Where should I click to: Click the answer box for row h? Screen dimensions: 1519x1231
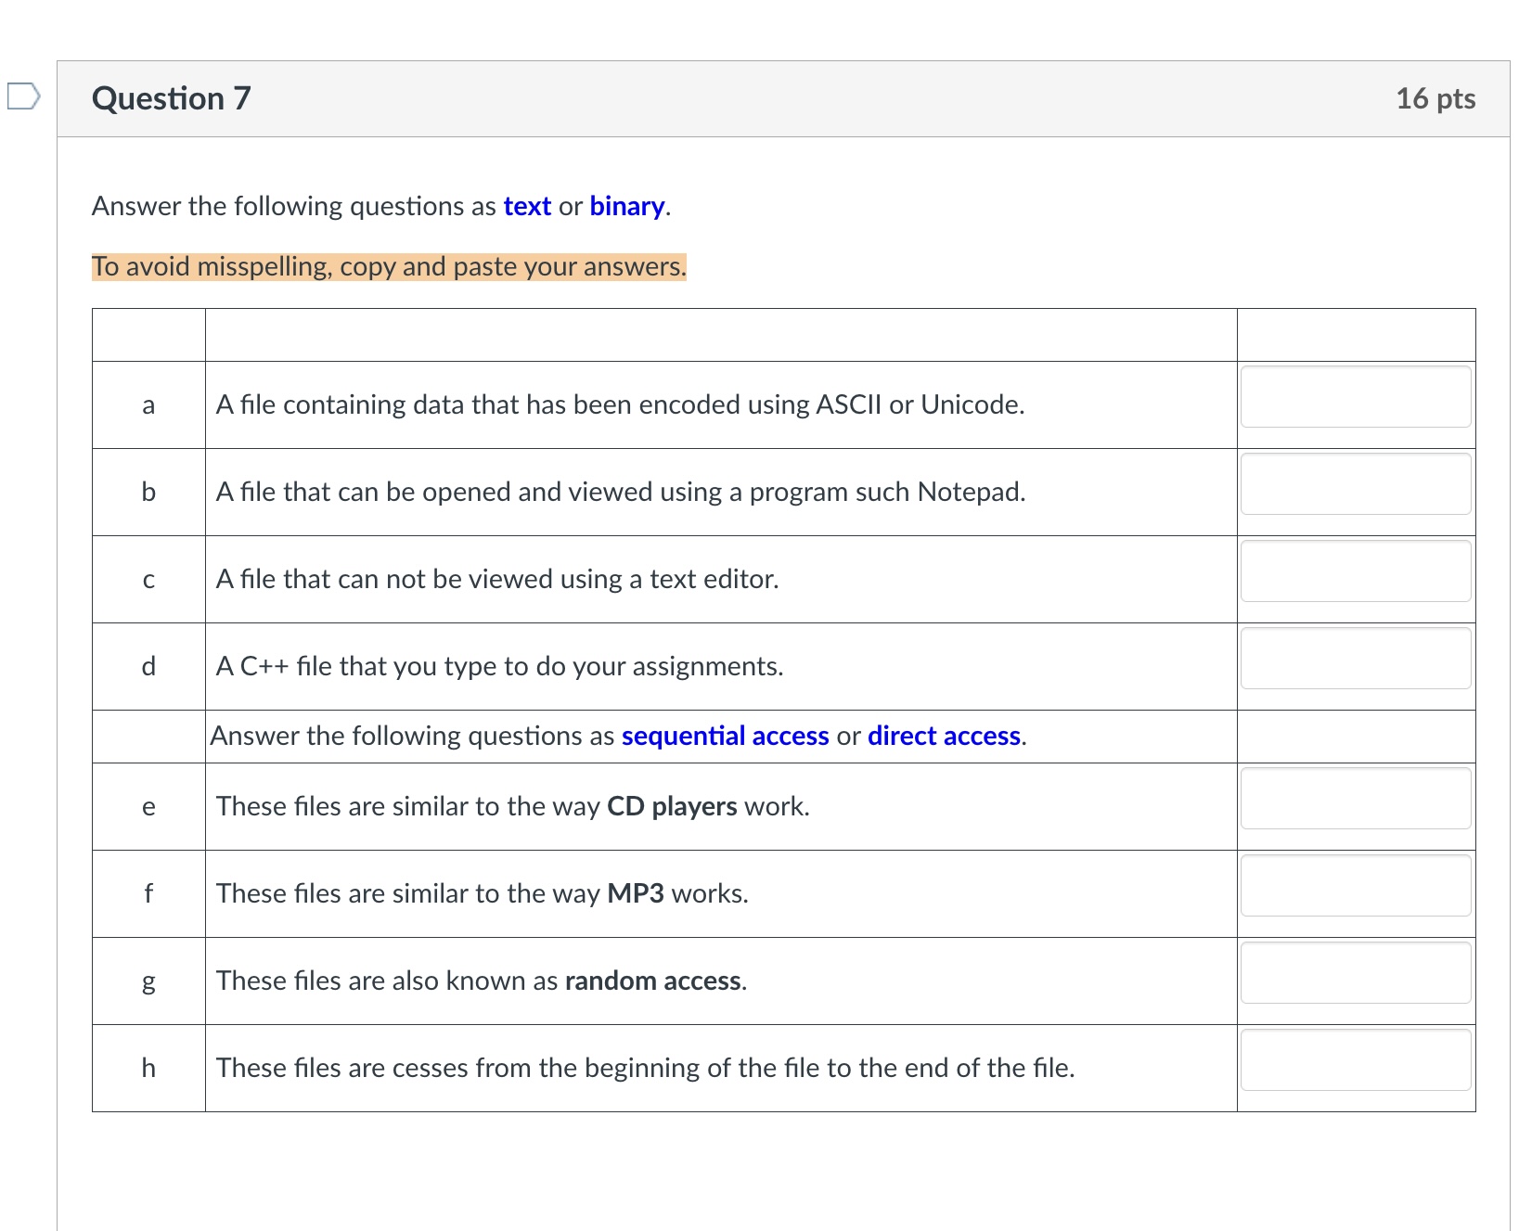coord(1356,1061)
